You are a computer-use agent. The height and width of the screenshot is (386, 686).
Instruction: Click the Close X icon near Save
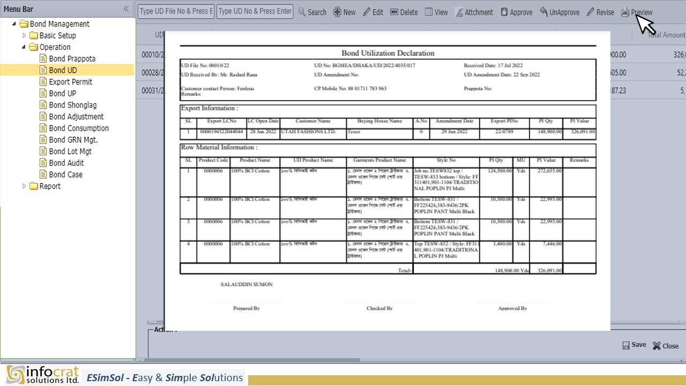pos(657,346)
